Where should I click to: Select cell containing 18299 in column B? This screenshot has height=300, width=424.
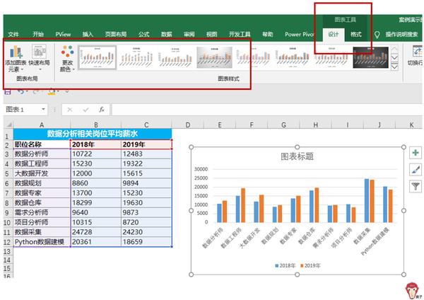click(x=95, y=202)
